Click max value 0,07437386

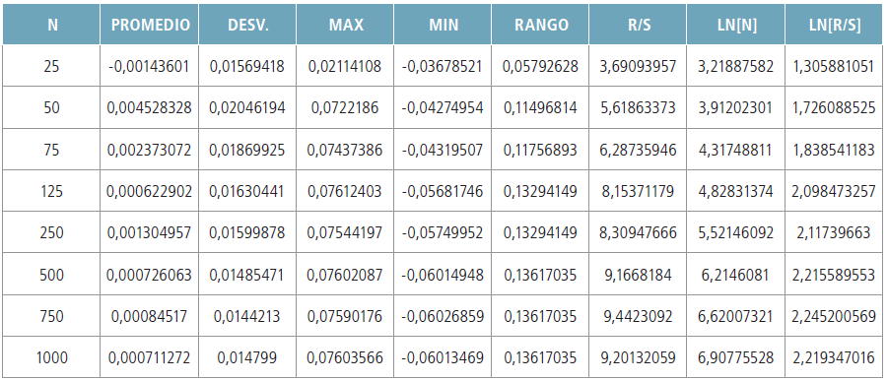[346, 150]
